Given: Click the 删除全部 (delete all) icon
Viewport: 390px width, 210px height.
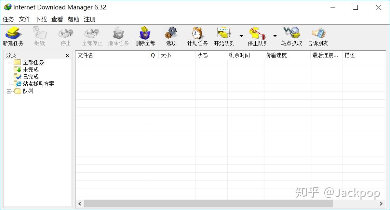Looking at the screenshot, I should [x=145, y=33].
